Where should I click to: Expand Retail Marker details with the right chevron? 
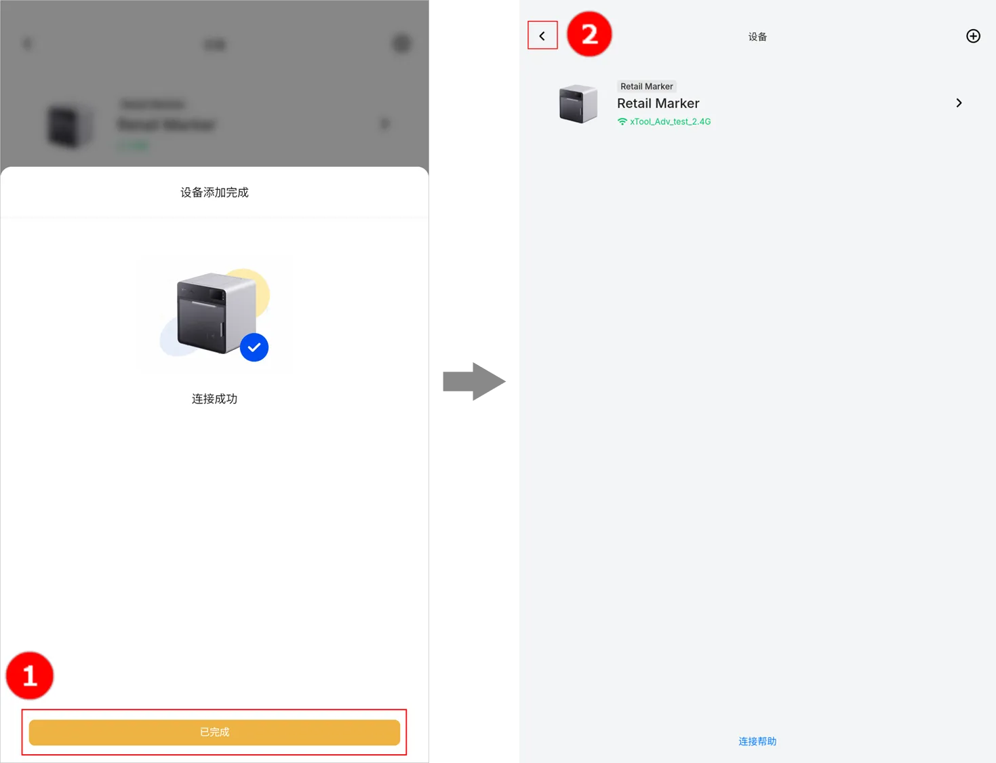pos(959,103)
